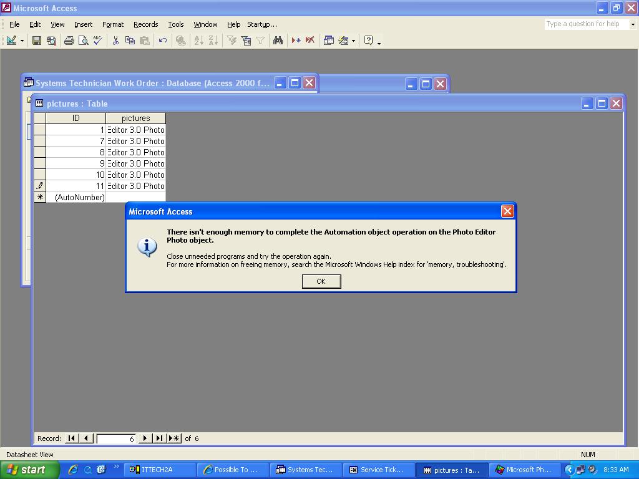Open the Toolbar Options arrow

click(x=379, y=42)
